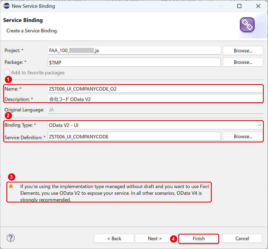Screen dimensions: 268x249
Task: Browse for a Package
Action: click(243, 62)
